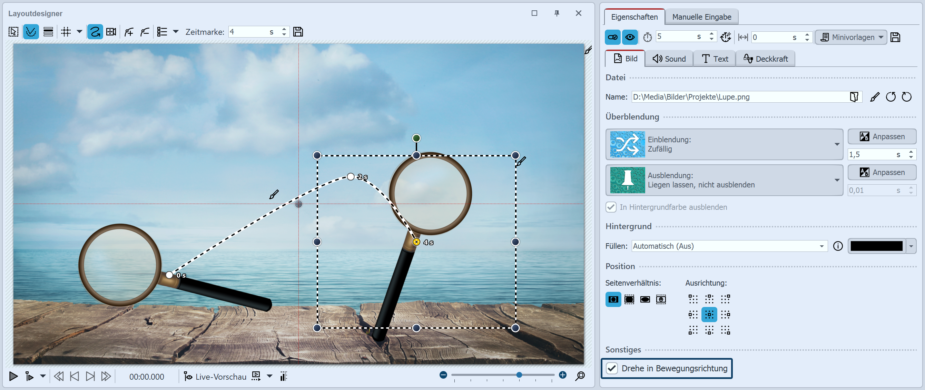Rotate image clockwise next to file name
The height and width of the screenshot is (390, 925).
tap(907, 97)
